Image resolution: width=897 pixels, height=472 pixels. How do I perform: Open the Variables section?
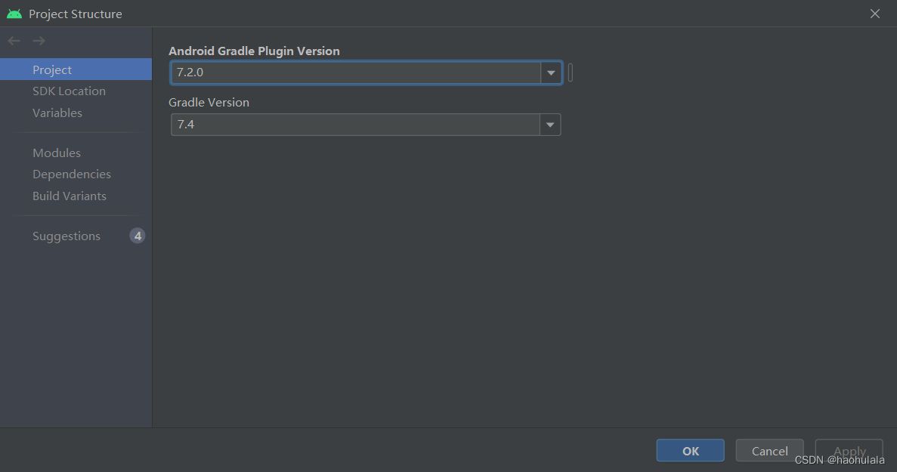57,113
